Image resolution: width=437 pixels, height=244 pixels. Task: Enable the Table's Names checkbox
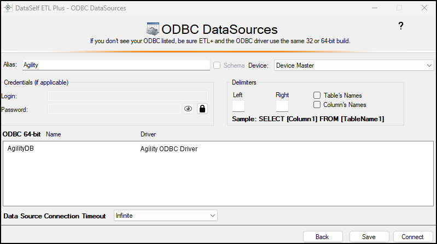tap(317, 96)
